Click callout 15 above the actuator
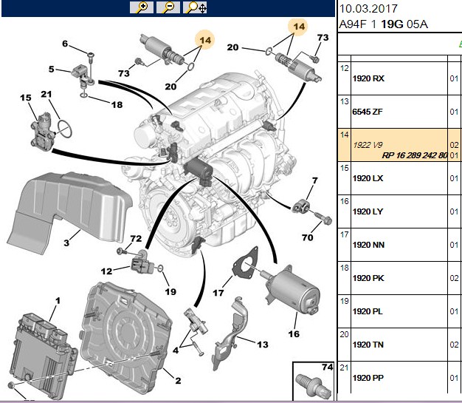 pyautogui.click(x=26, y=98)
